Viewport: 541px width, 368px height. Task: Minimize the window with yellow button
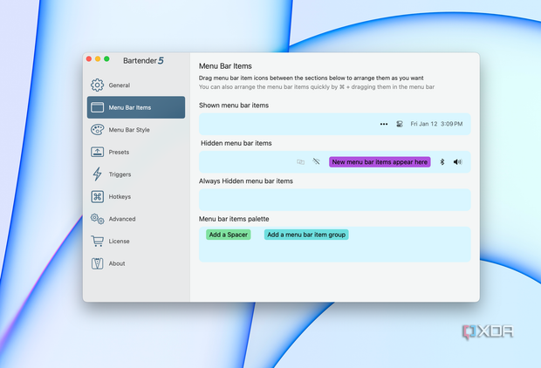click(x=98, y=59)
